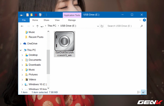Click the USB drive icon in title bar
The width and height of the screenshot is (164, 106).
(x=21, y=15)
